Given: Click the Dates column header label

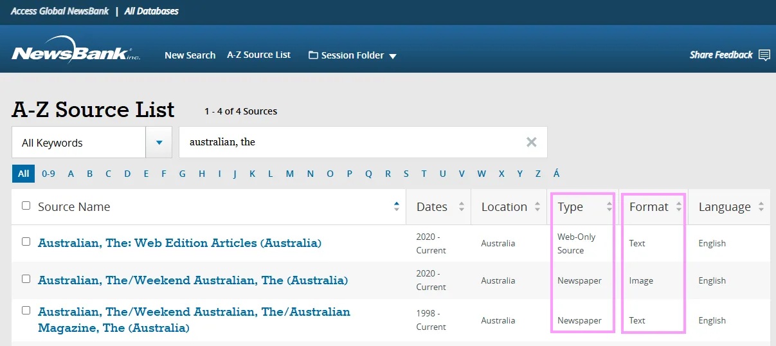Looking at the screenshot, I should tap(432, 206).
